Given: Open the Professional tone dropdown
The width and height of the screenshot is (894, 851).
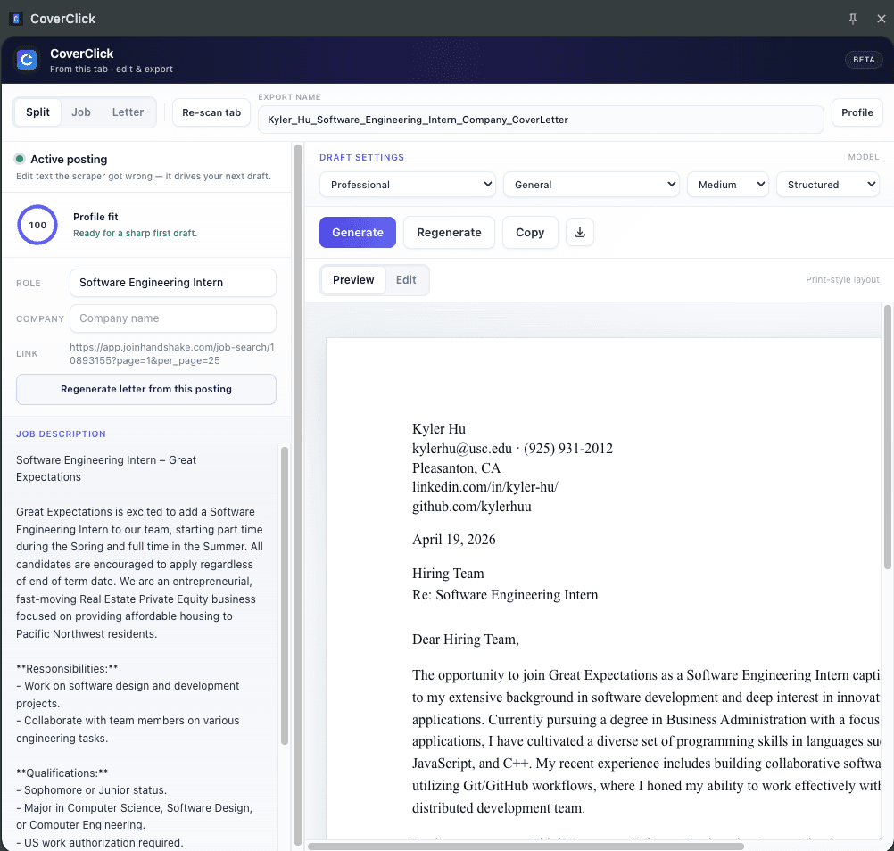Looking at the screenshot, I should [408, 185].
